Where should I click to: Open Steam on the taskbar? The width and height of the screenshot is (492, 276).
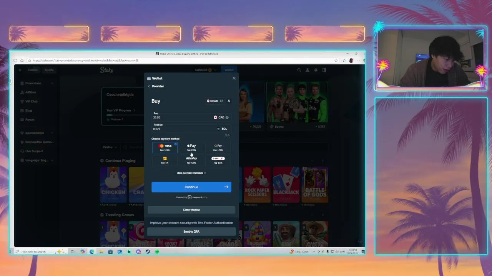click(x=148, y=251)
